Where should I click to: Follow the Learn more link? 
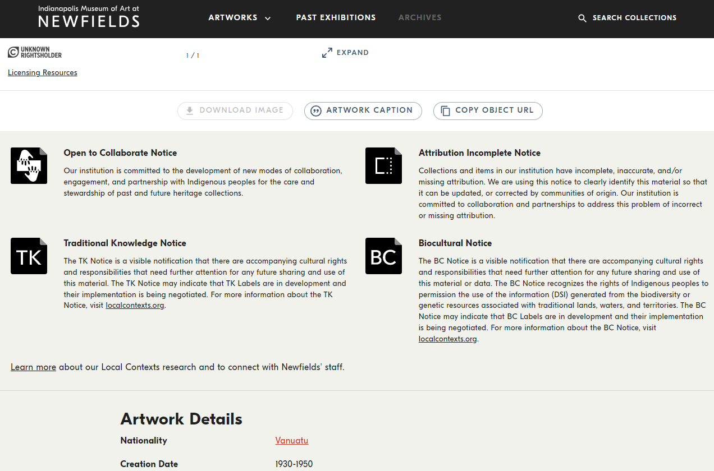point(33,367)
